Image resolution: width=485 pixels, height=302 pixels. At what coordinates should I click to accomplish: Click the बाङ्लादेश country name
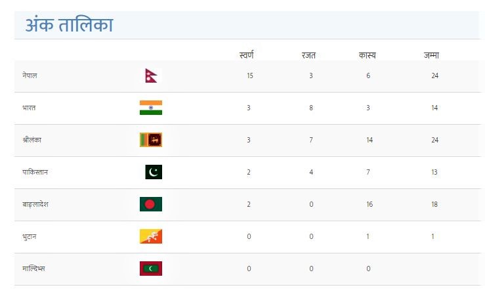[x=35, y=204]
